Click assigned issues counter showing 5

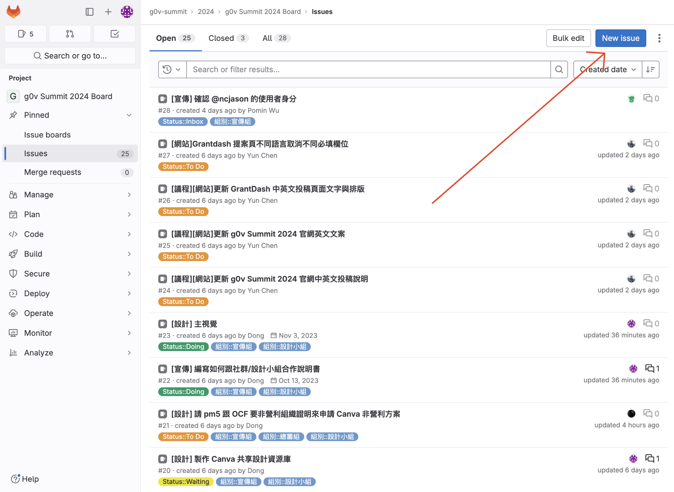click(26, 34)
